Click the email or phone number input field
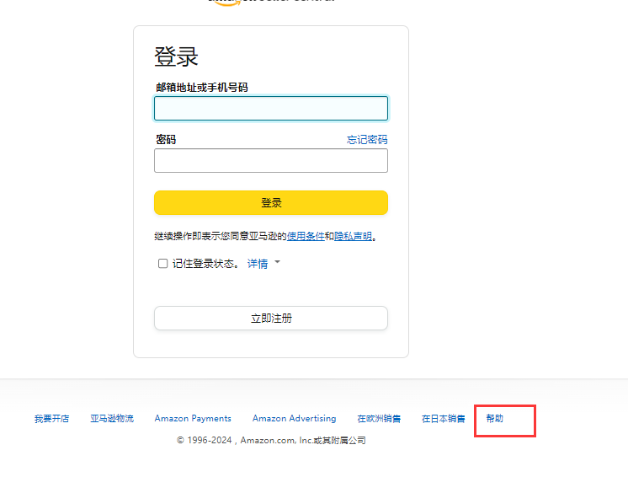Viewport: 628px width, 477px height. click(271, 108)
